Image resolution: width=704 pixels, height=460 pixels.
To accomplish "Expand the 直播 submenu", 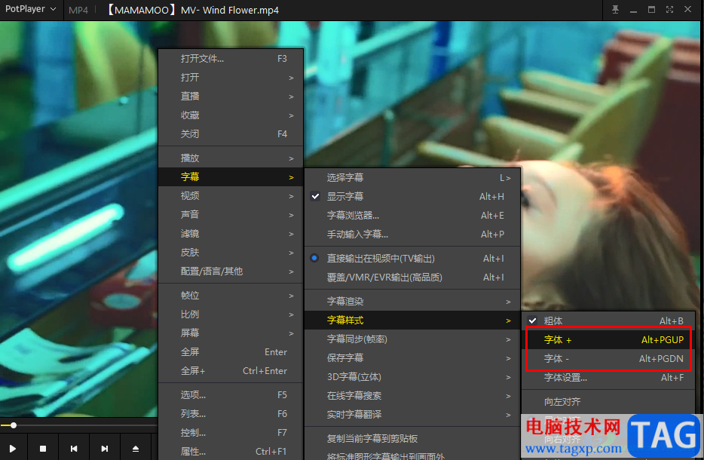I will click(x=231, y=96).
